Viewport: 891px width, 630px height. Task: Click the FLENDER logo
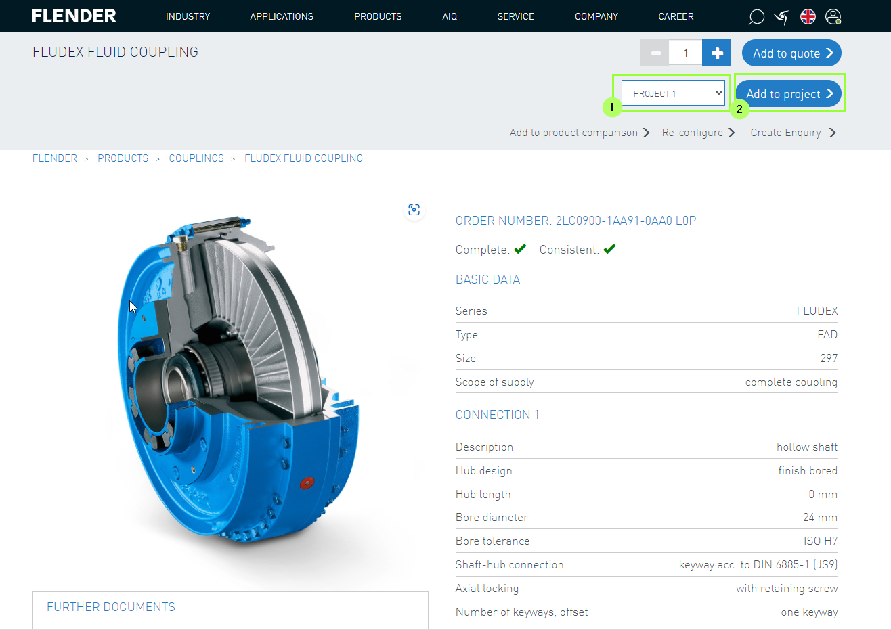74,16
